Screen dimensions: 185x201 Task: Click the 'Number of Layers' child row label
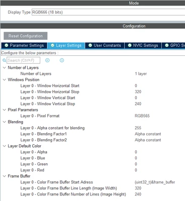pyautogui.click(x=36, y=74)
